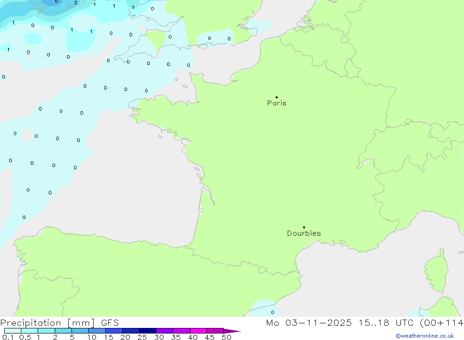Pick the 25–30 mm navy legend swatch
The width and height of the screenshot is (464, 340).
(x=148, y=331)
